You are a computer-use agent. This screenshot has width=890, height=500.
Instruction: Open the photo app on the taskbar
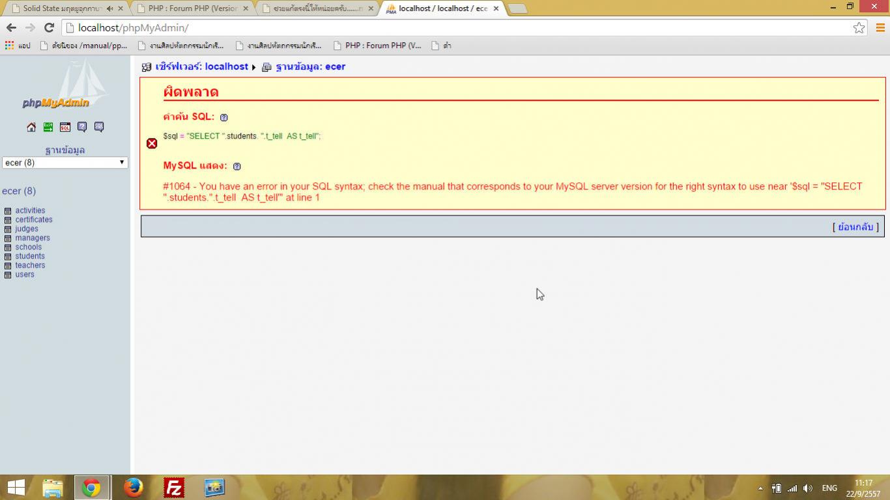pos(214,487)
